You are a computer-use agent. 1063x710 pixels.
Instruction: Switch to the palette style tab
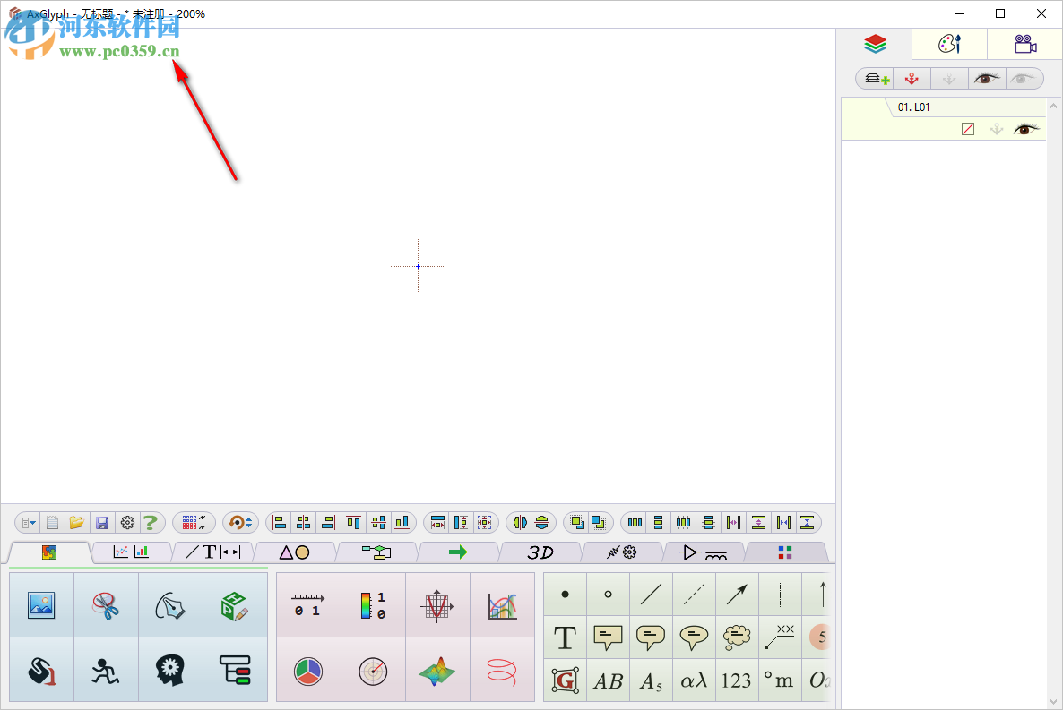click(x=949, y=45)
